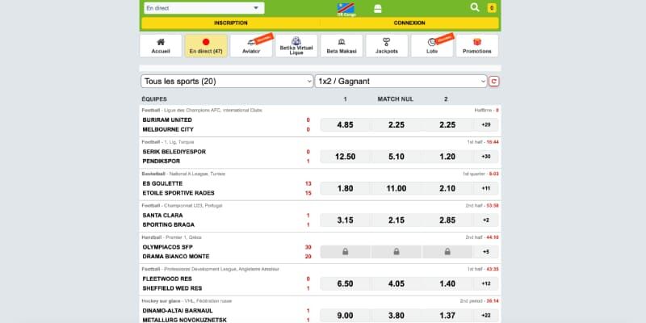Open the Aviator game tab
The width and height of the screenshot is (646, 323).
point(251,46)
